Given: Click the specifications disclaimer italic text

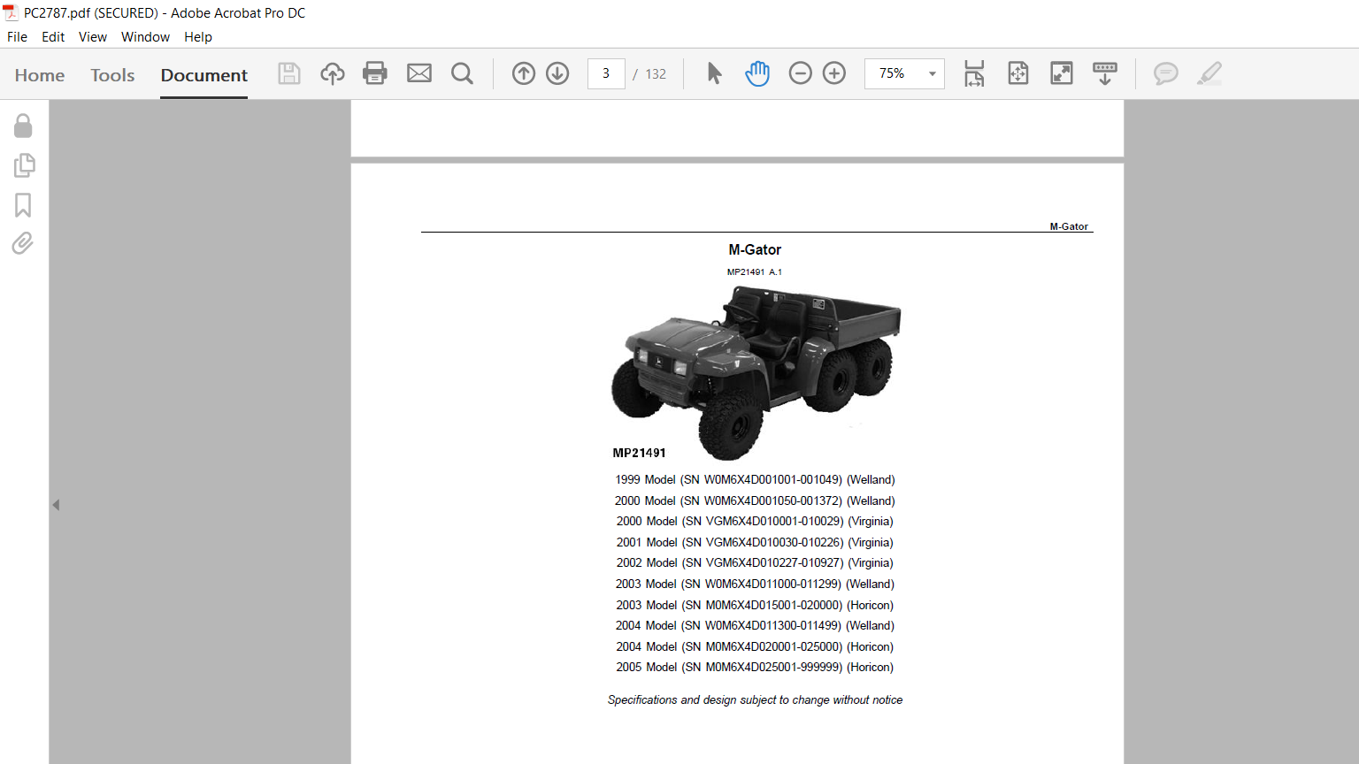Looking at the screenshot, I should click(x=755, y=699).
